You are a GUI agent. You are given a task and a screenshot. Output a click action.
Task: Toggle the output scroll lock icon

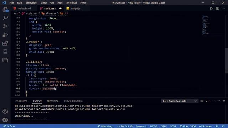(x=208, y=101)
